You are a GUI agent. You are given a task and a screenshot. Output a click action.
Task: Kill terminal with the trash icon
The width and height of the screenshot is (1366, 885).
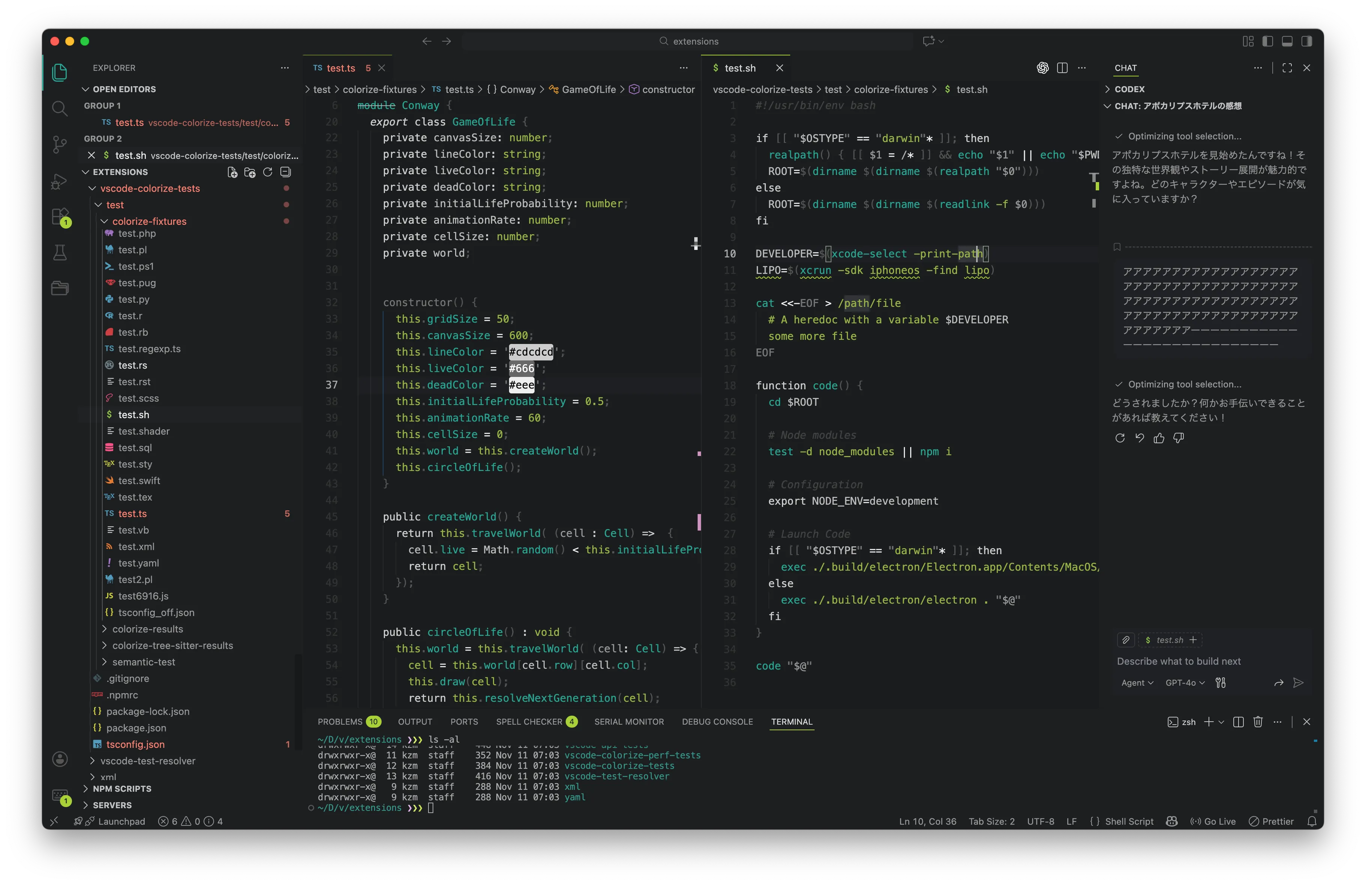pos(1258,722)
